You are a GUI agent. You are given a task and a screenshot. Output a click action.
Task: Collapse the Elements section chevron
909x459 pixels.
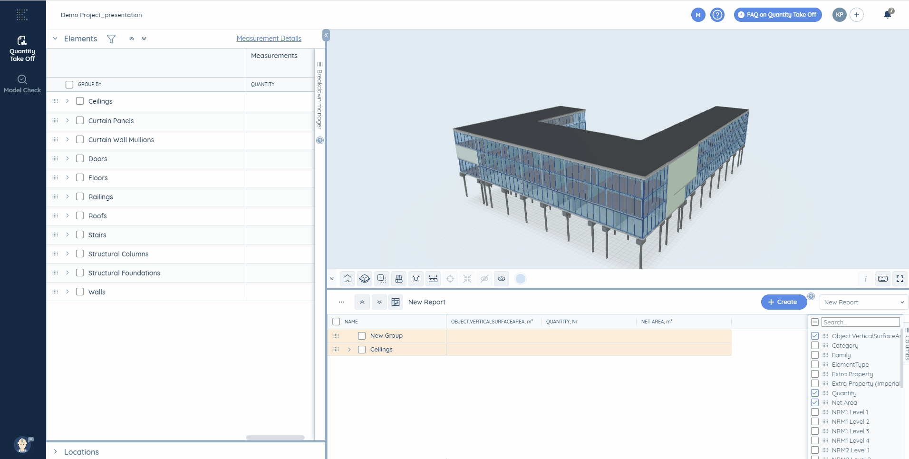pyautogui.click(x=55, y=39)
